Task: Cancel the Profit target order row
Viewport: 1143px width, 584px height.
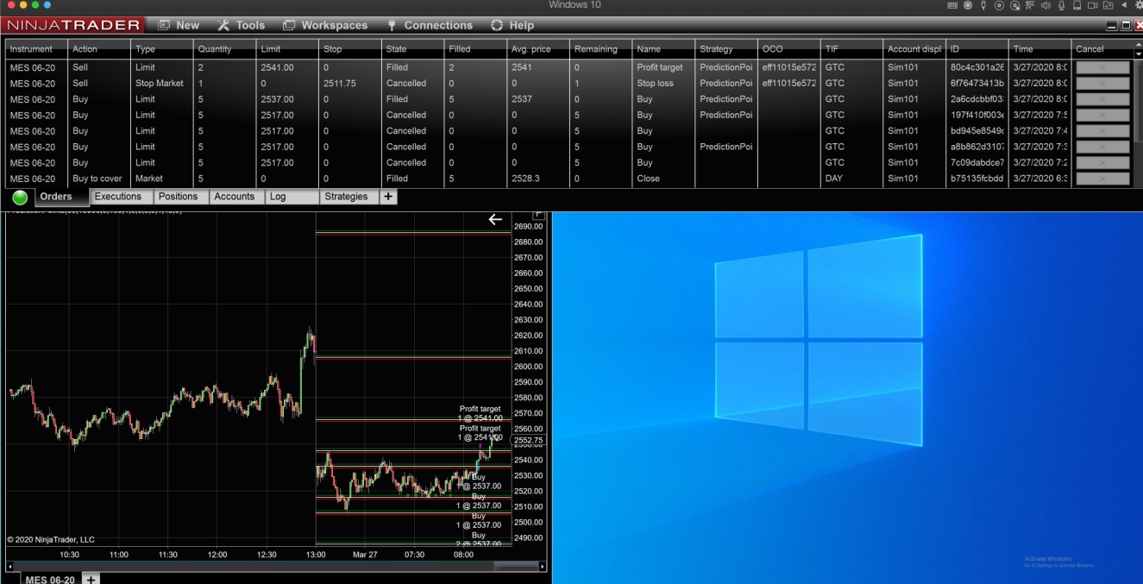Action: point(1102,67)
